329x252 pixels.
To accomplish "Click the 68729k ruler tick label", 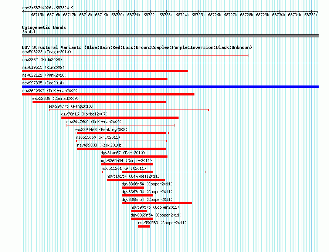I will [x=262, y=15].
